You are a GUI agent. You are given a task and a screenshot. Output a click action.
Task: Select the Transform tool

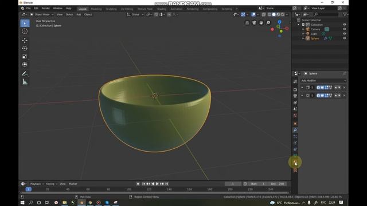[25, 64]
